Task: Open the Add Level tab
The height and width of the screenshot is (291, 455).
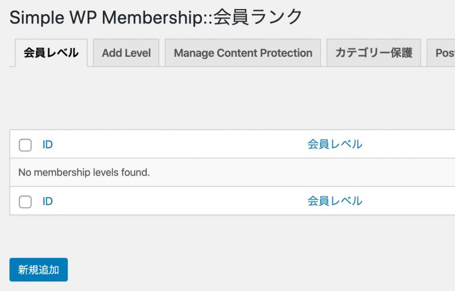Action: 126,53
